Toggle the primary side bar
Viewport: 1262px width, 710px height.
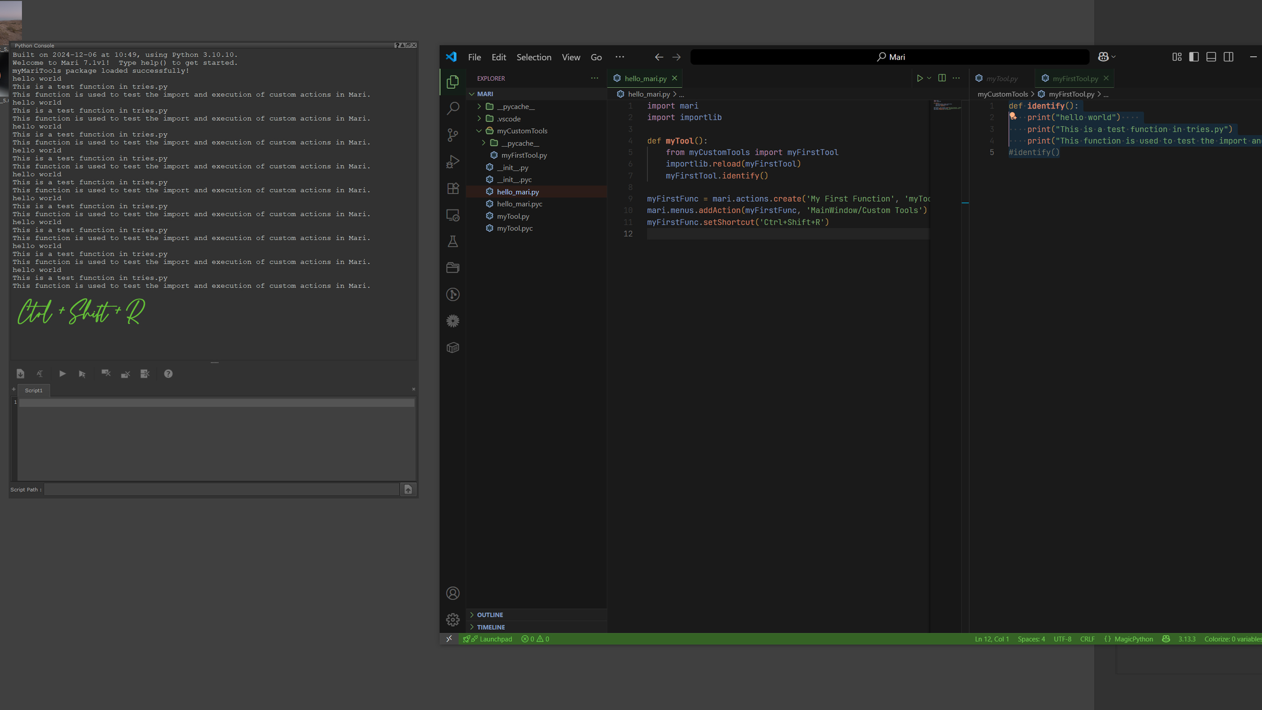point(1193,57)
